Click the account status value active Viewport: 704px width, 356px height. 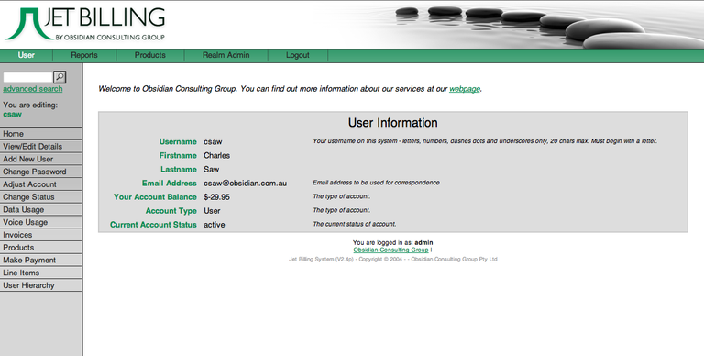click(214, 225)
